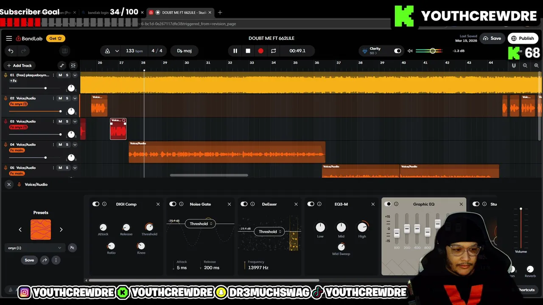
Task: Zoom in the timeline
Action: tap(536, 65)
